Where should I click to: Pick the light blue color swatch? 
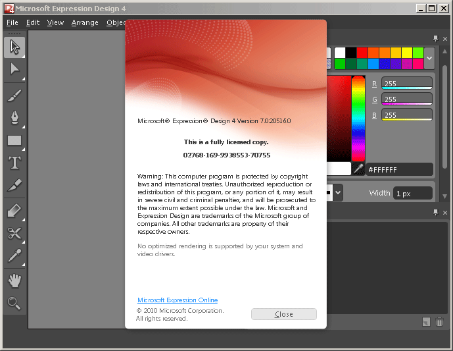373,64
